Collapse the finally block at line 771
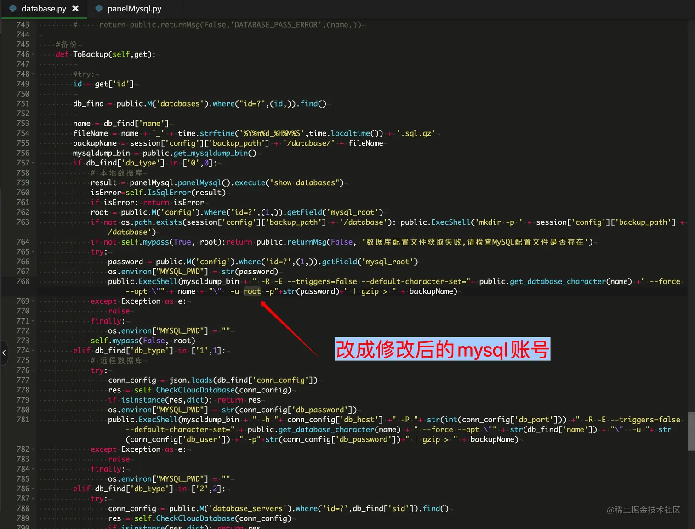 click(33, 321)
